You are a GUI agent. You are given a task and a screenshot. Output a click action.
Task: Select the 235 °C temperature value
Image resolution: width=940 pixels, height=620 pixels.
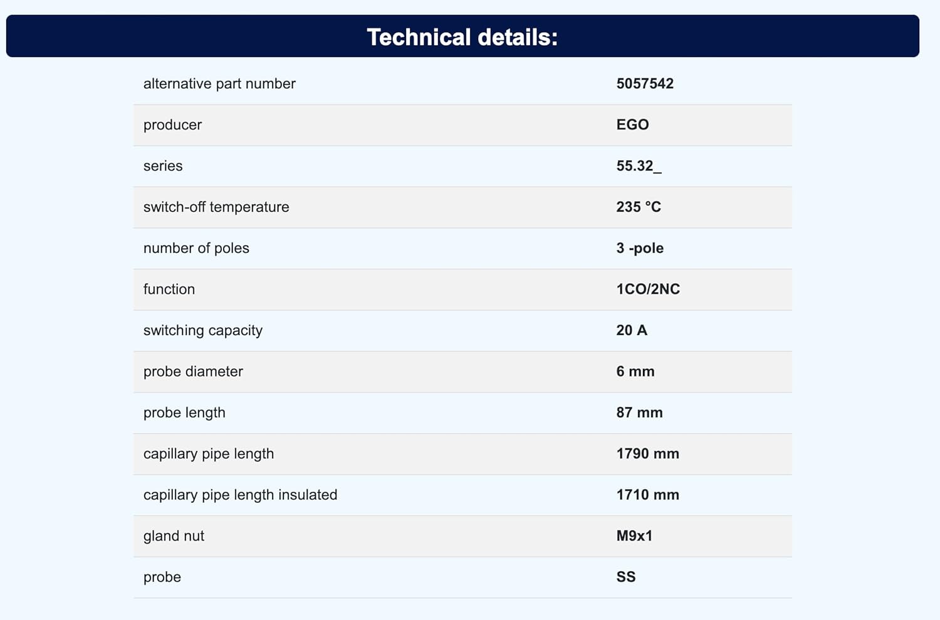[639, 207]
